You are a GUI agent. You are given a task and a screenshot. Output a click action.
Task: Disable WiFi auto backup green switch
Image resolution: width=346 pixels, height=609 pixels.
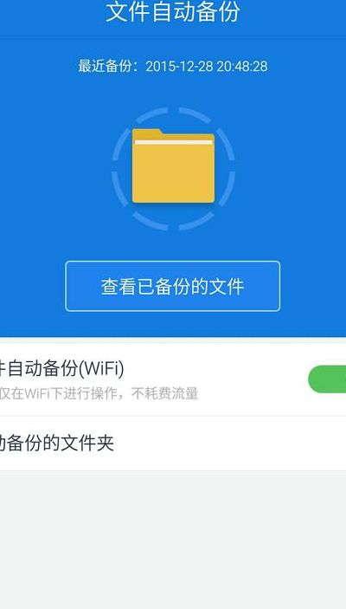point(327,379)
